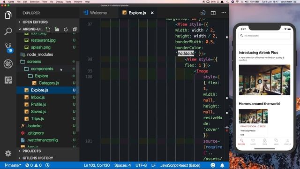The height and width of the screenshot is (169, 300).
Task: Open notifications bell in status bar
Action: [x=222, y=165]
